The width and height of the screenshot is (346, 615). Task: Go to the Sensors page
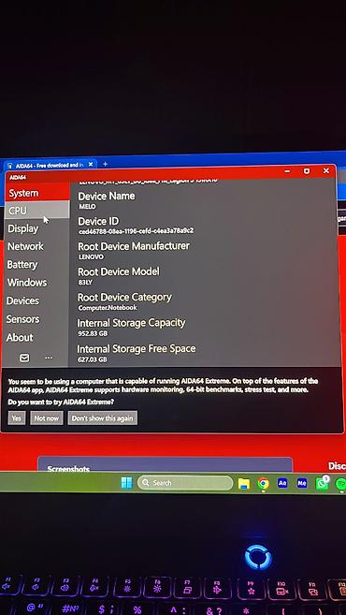(x=22, y=319)
